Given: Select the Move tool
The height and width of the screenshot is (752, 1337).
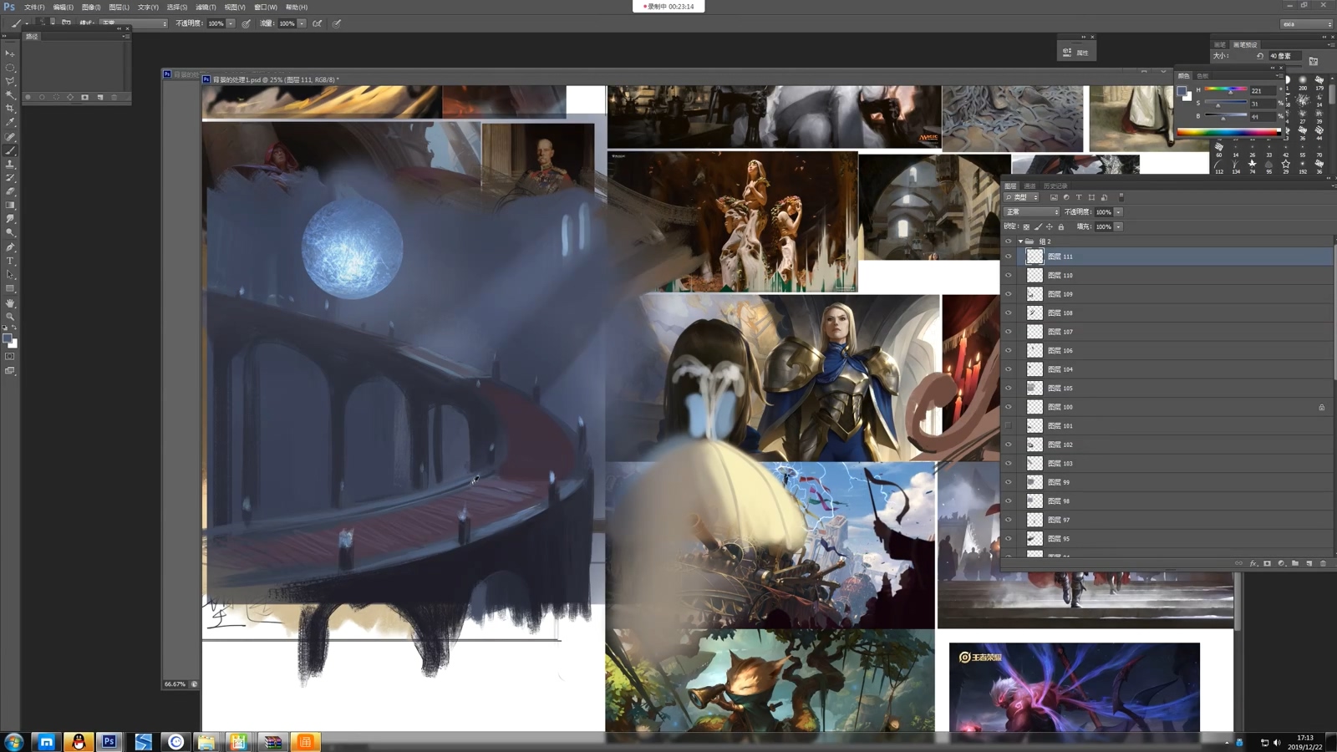Looking at the screenshot, I should (x=10, y=53).
